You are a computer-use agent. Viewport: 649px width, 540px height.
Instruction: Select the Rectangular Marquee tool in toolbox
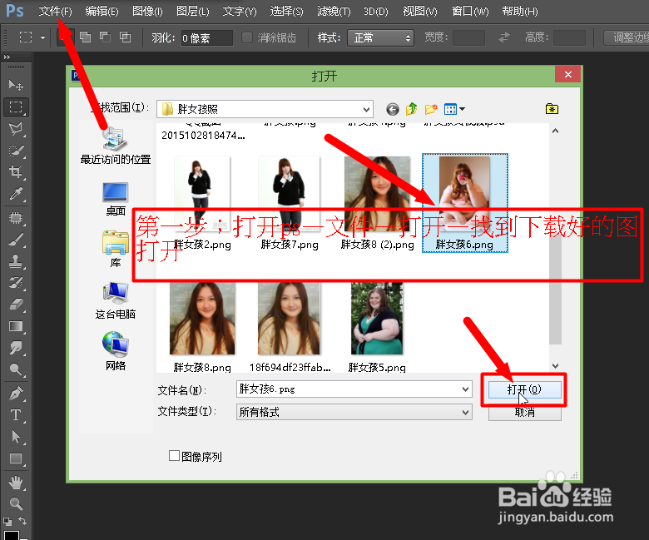coord(16,107)
